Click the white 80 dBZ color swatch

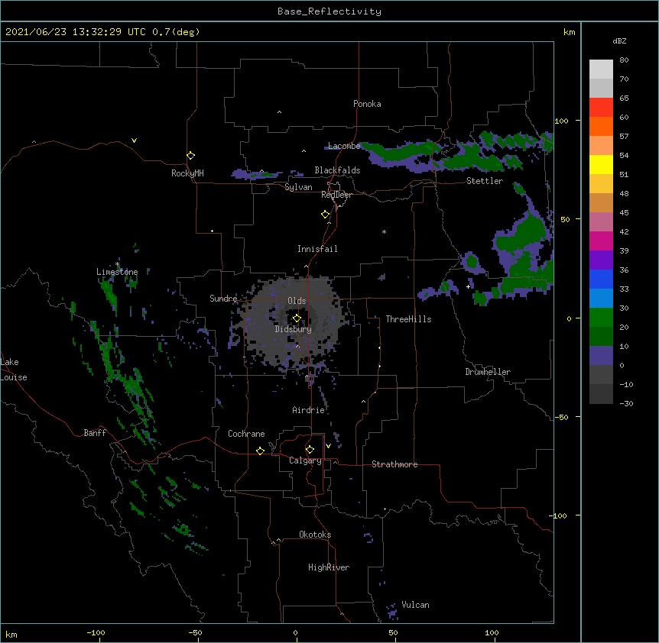point(601,69)
